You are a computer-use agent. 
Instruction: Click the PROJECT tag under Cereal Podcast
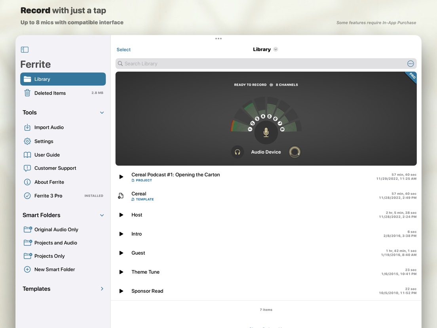(x=142, y=181)
